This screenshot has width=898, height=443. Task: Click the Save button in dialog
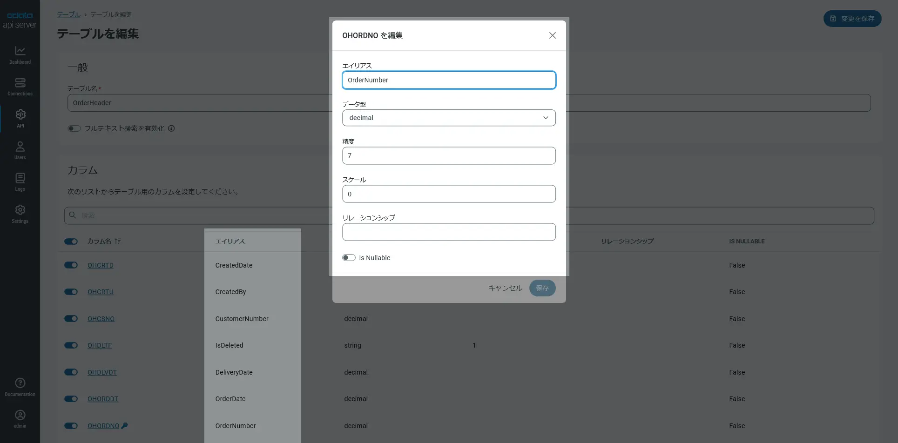coord(542,288)
